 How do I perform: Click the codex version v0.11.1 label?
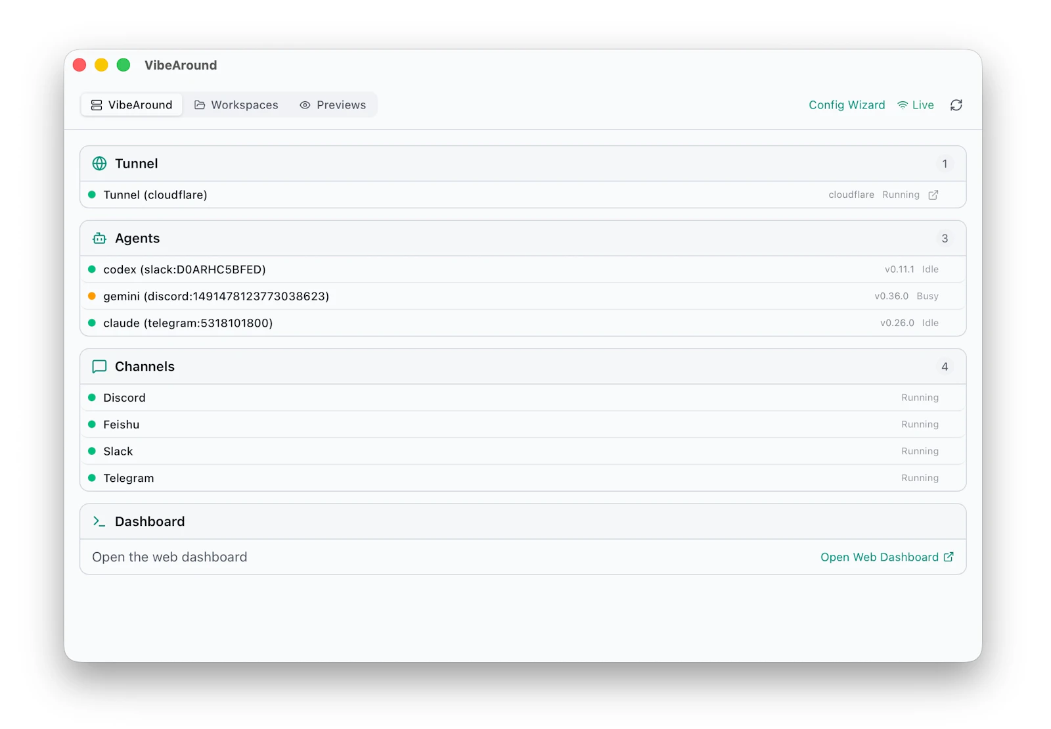(899, 270)
